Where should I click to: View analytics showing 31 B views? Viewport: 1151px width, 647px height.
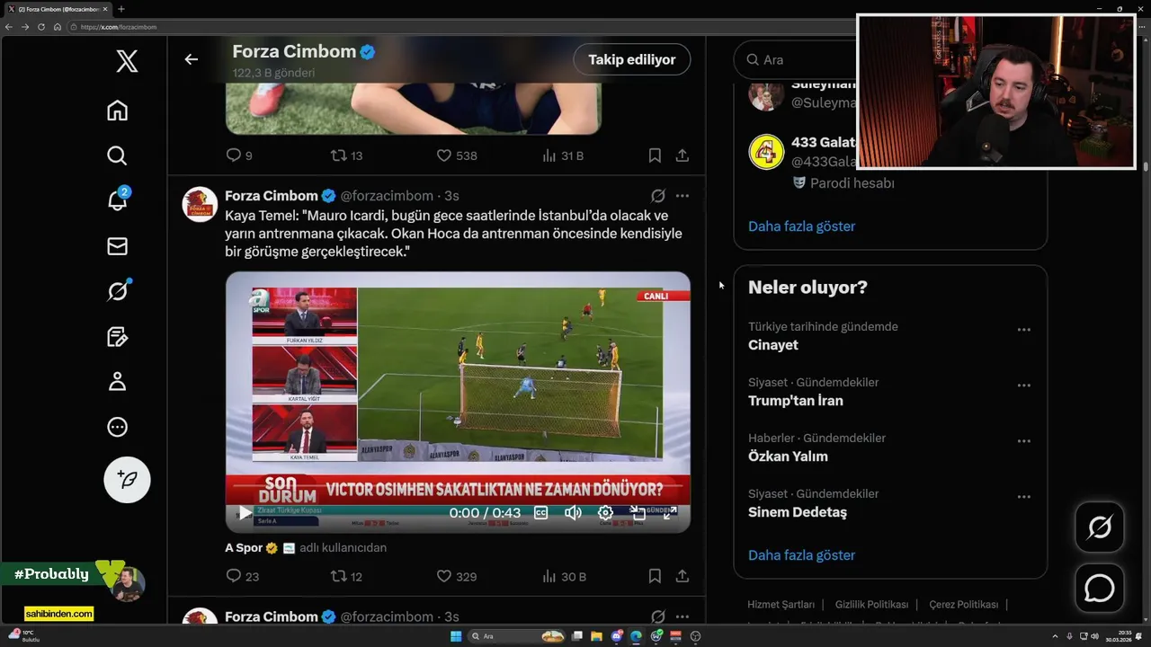[x=563, y=155]
